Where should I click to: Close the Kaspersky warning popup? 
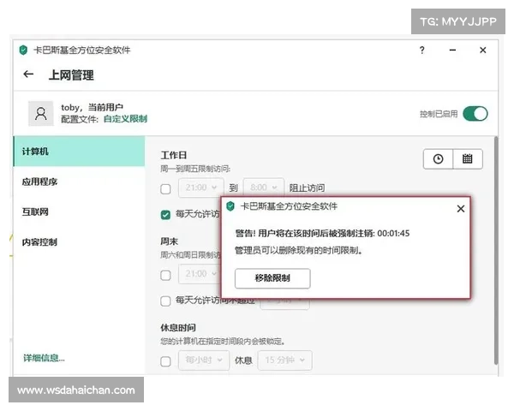(461, 208)
